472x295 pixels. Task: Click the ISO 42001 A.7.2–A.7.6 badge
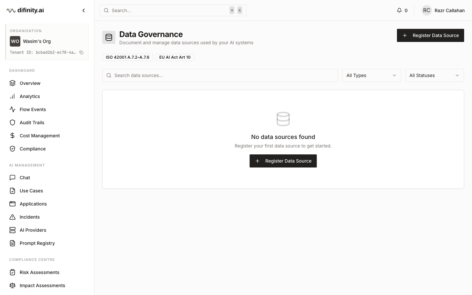(x=128, y=57)
